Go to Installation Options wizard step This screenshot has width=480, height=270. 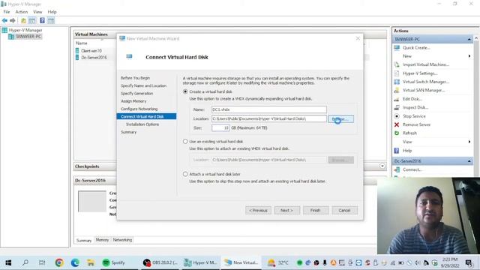pos(142,124)
